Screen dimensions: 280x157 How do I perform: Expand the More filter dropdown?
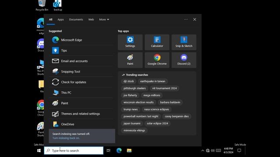[x=104, y=19]
